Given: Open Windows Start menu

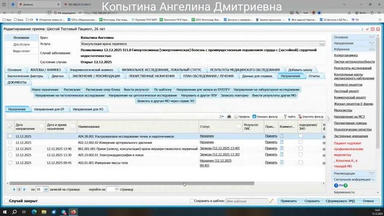Looking at the screenshot, I should click(x=5, y=212).
